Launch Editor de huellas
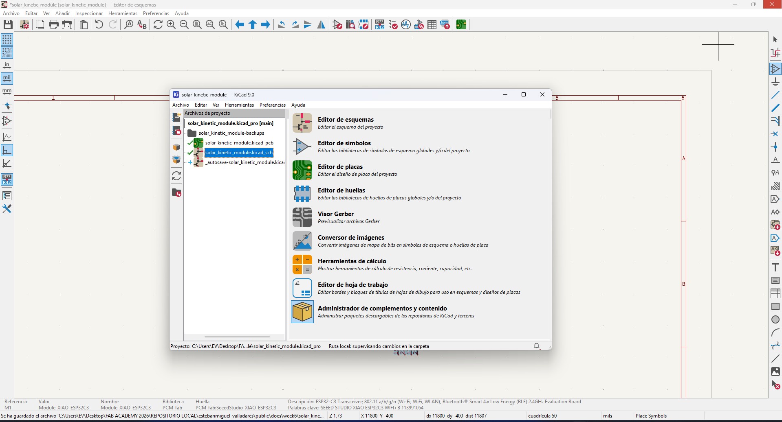Screen dimensions: 782x422 302,194
